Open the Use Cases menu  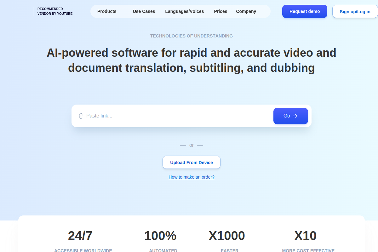click(x=144, y=11)
